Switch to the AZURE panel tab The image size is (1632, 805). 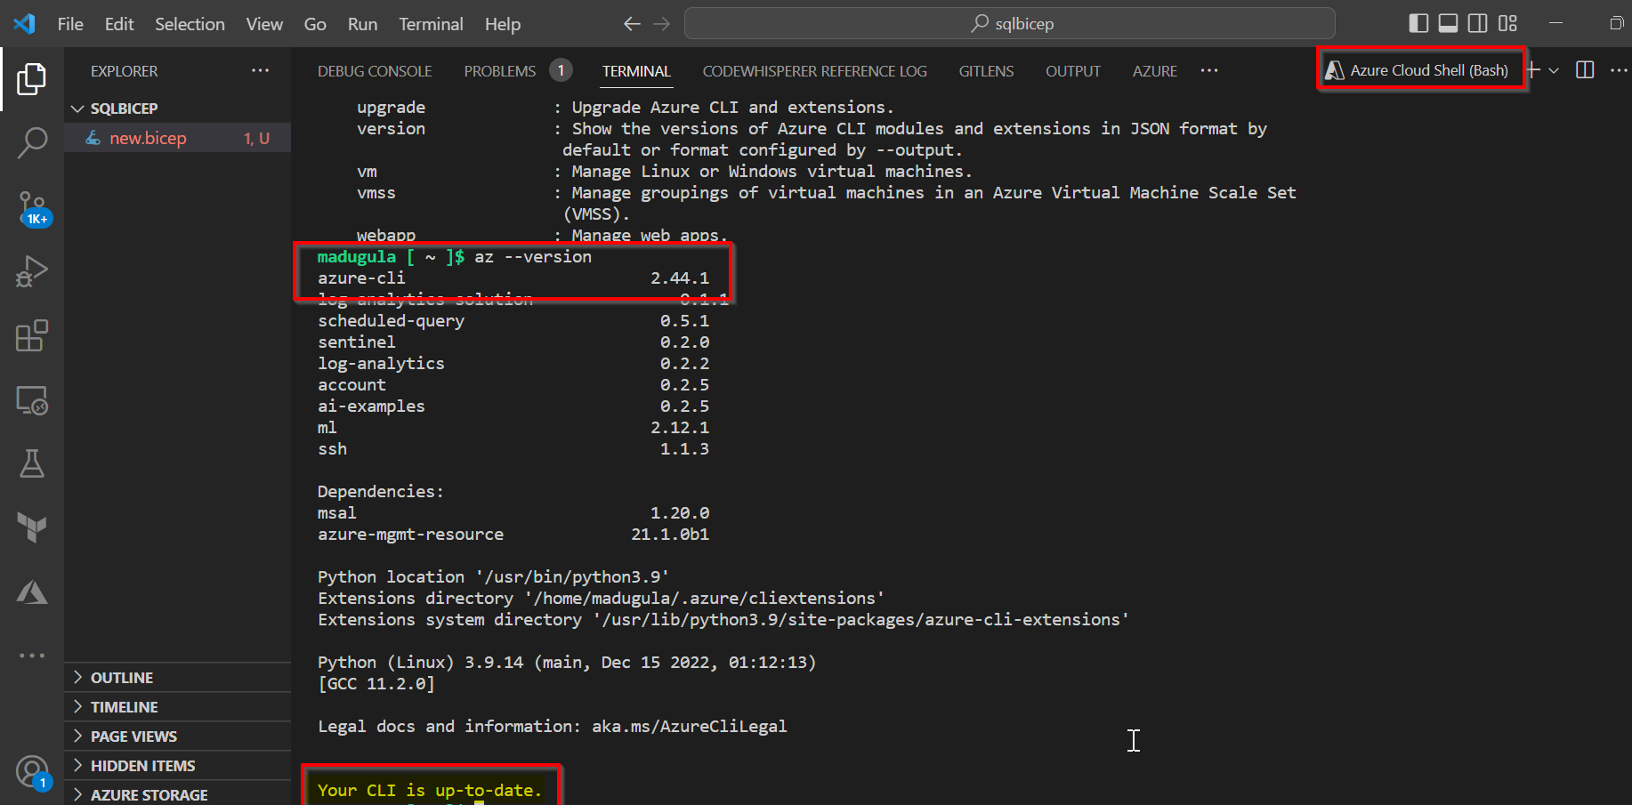(x=1155, y=71)
